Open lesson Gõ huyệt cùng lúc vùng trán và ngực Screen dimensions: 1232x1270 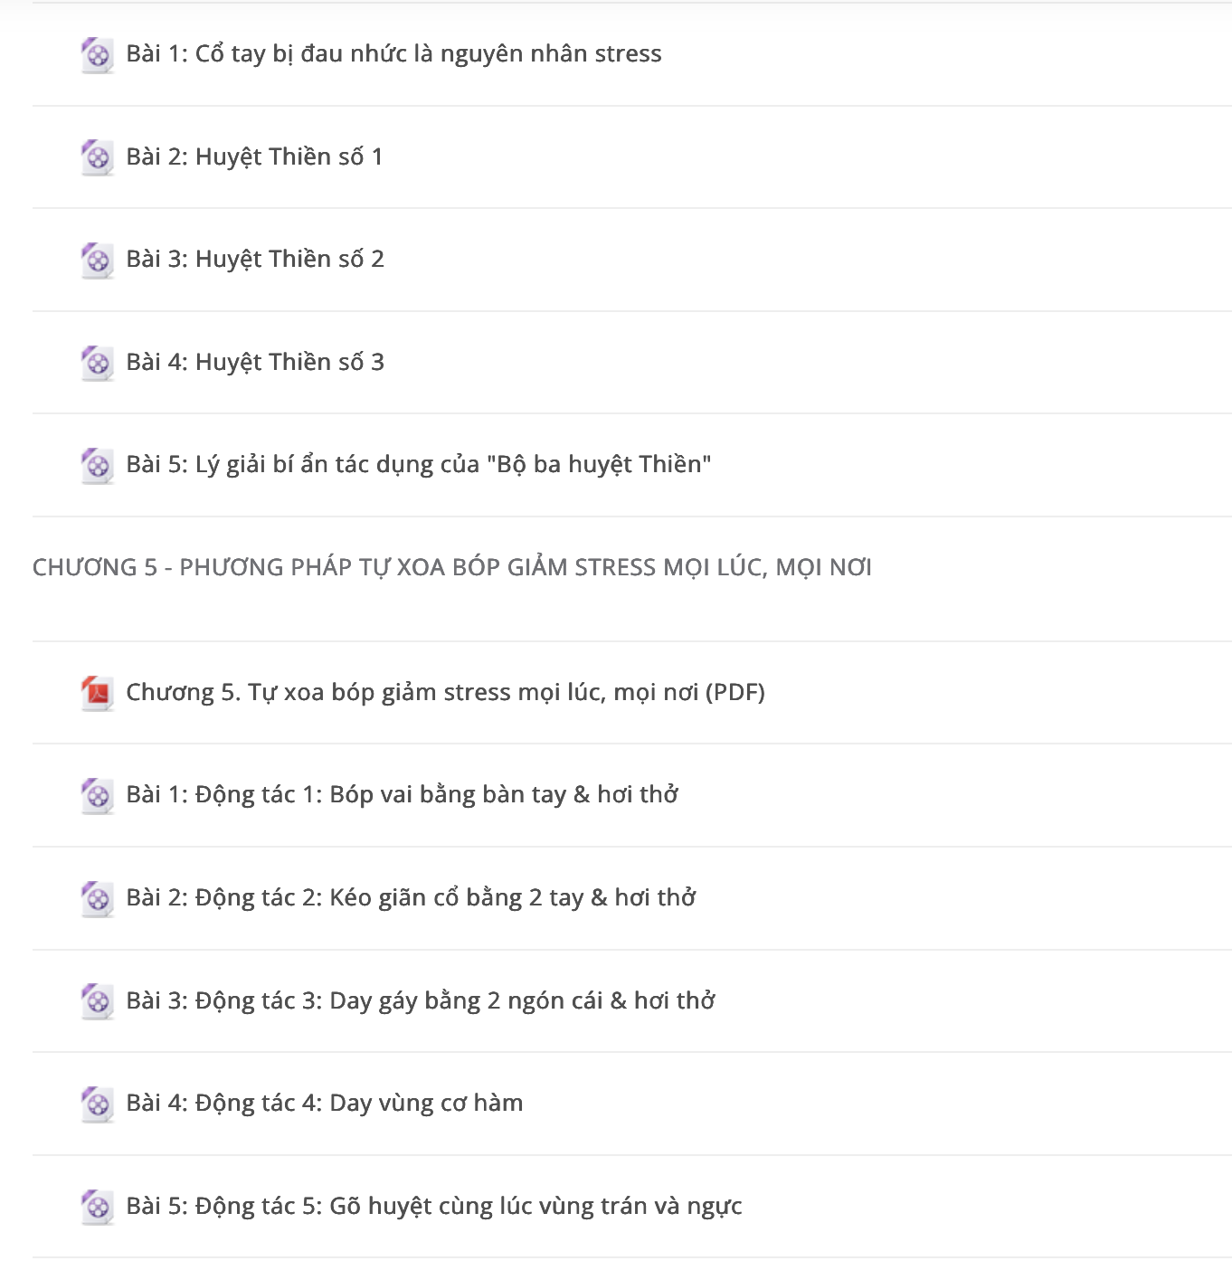[434, 1207]
